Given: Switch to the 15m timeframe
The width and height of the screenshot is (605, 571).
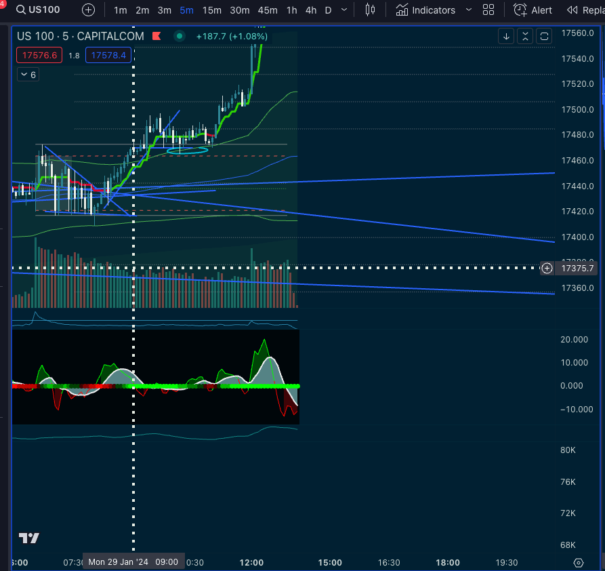Looking at the screenshot, I should coord(211,10).
